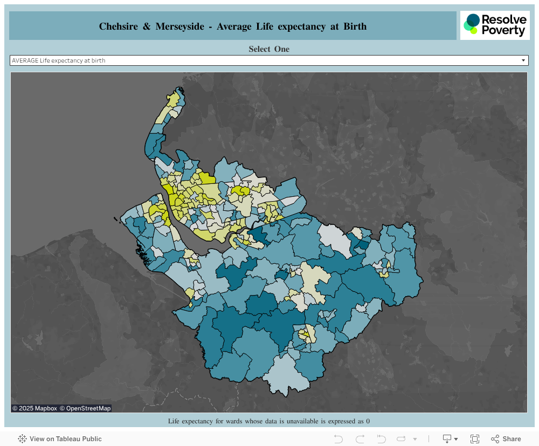Image resolution: width=539 pixels, height=446 pixels.
Task: Click the arrow at the Select One combo box end
Action: (523, 60)
